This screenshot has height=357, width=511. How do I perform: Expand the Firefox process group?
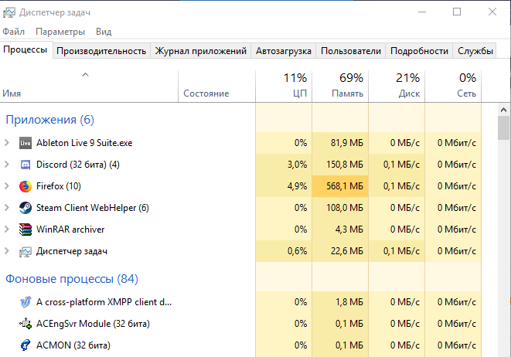click(x=7, y=186)
